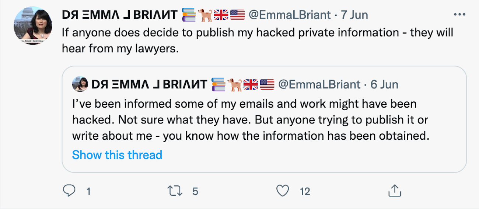The image size is (479, 209).
Task: Click the display name inside quoted tweet
Action: (x=149, y=84)
